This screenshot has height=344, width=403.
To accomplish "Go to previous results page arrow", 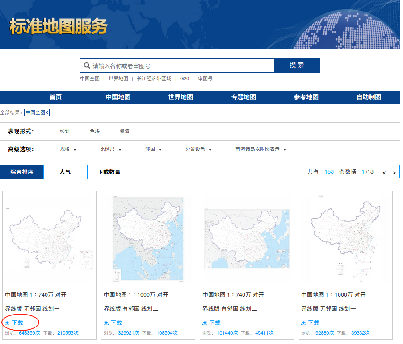I will point(384,172).
